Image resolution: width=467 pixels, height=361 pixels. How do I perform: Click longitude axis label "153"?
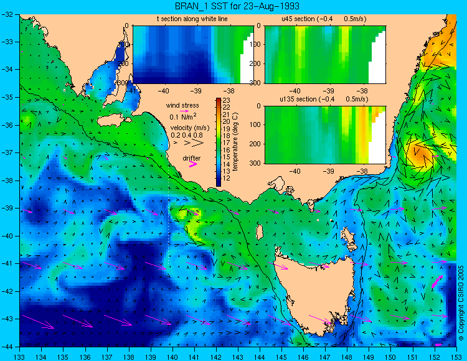[x=456, y=357]
